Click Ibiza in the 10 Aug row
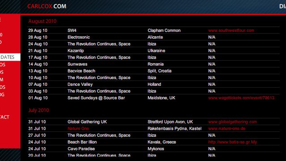Viewport: 286px width, 161px height. 152,78
